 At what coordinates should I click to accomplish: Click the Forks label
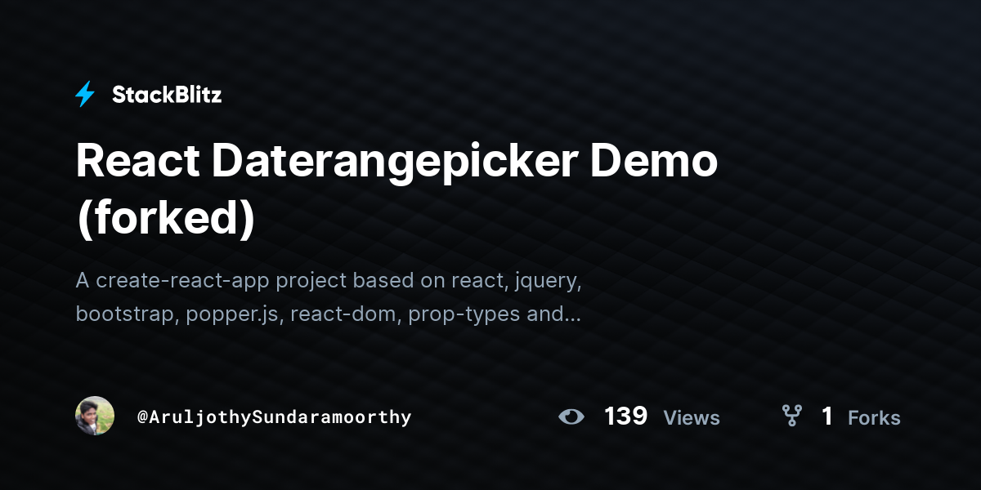[874, 418]
